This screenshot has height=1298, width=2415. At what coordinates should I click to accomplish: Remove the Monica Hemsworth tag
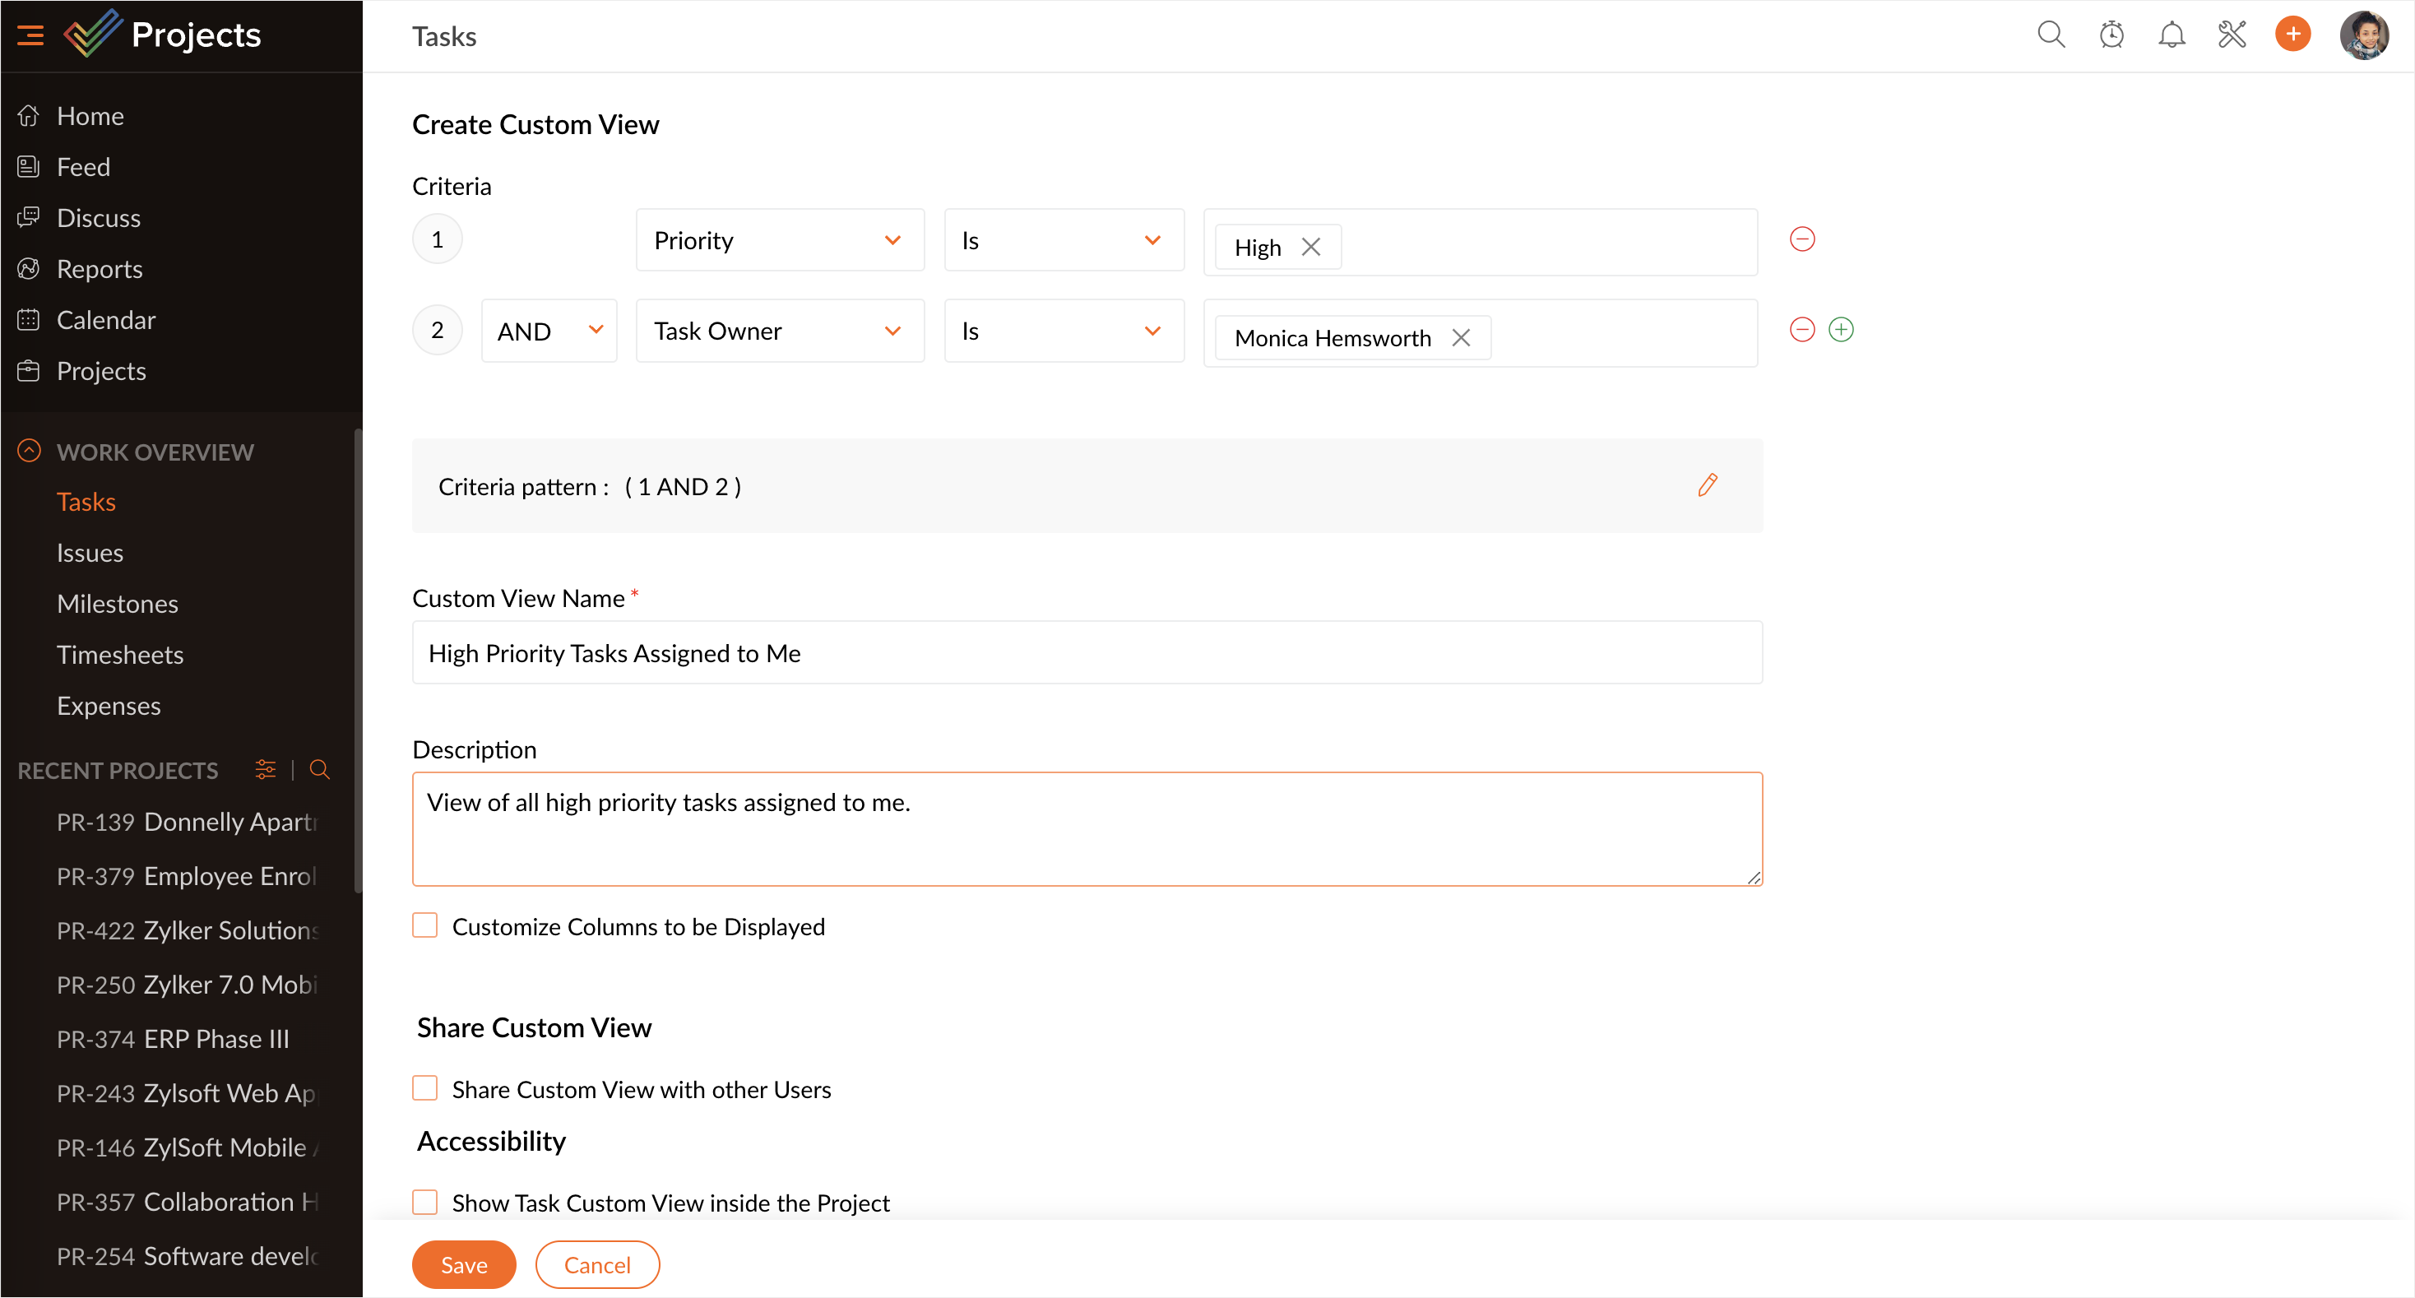click(1461, 338)
